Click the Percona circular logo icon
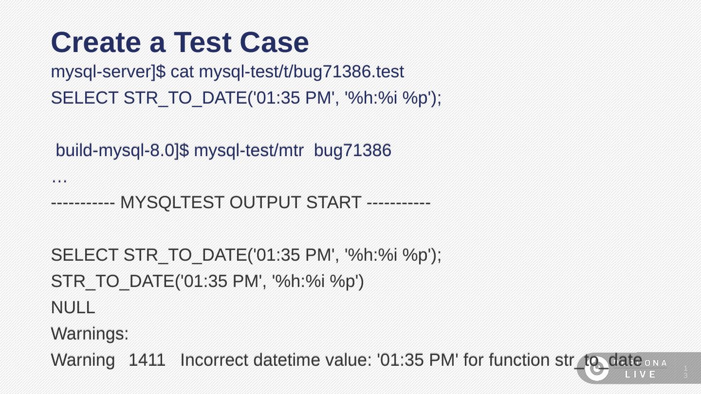The image size is (701, 394). point(596,369)
